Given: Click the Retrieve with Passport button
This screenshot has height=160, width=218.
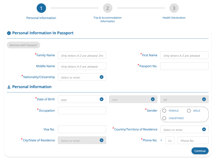Looking at the screenshot, I should (x=24, y=45).
